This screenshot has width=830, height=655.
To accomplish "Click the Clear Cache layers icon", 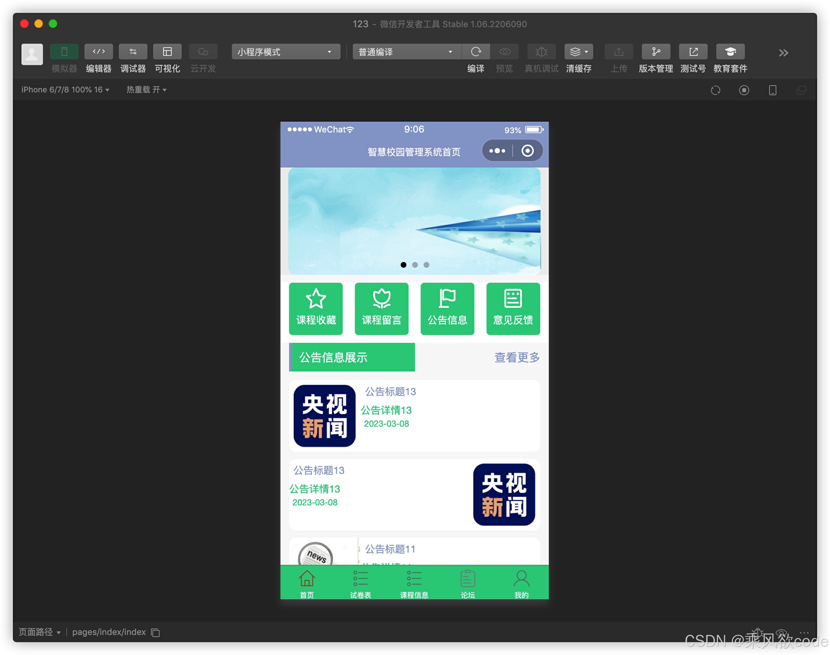I will [x=575, y=52].
